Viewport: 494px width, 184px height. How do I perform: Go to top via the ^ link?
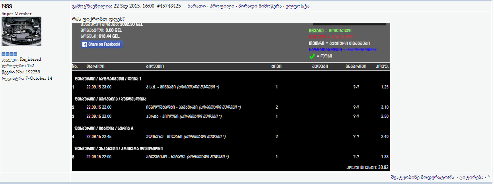[x=488, y=177]
